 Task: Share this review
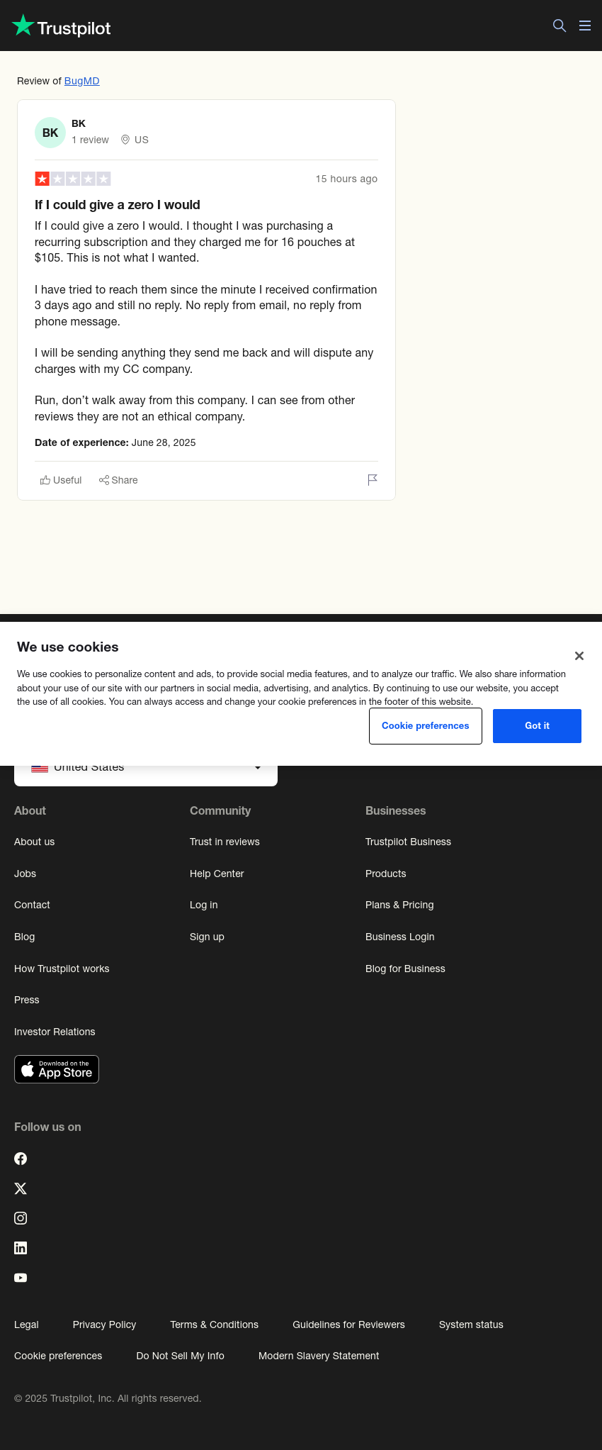[118, 480]
